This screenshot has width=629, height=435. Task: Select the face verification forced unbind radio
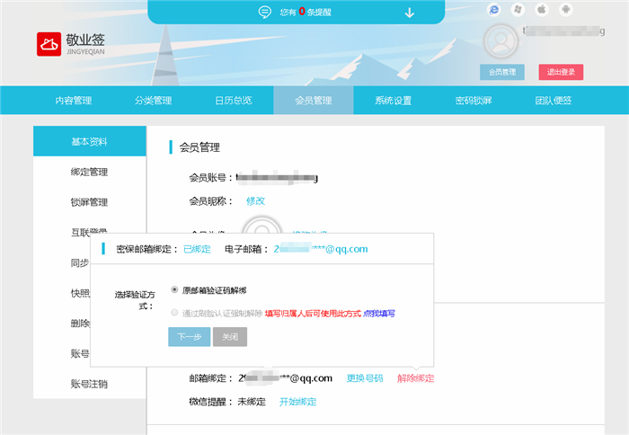(174, 313)
